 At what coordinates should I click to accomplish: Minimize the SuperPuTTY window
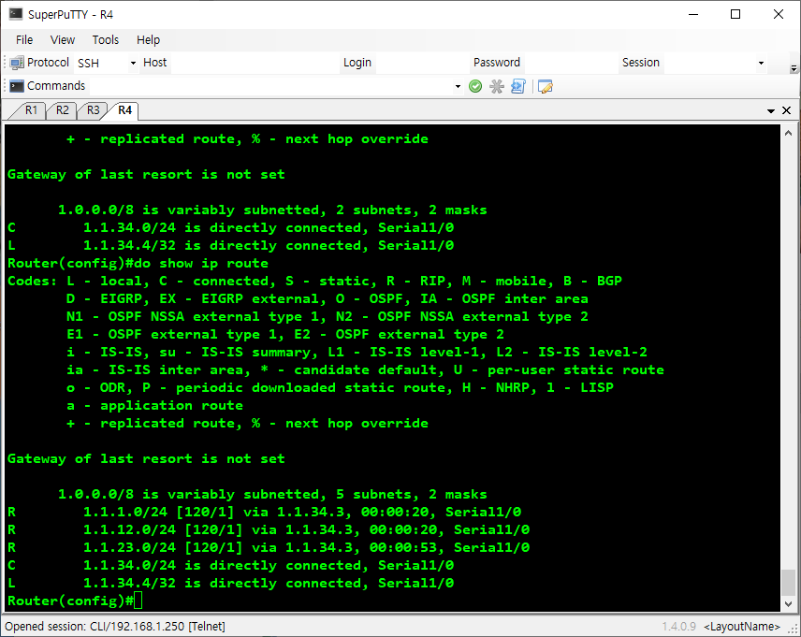[x=693, y=14]
